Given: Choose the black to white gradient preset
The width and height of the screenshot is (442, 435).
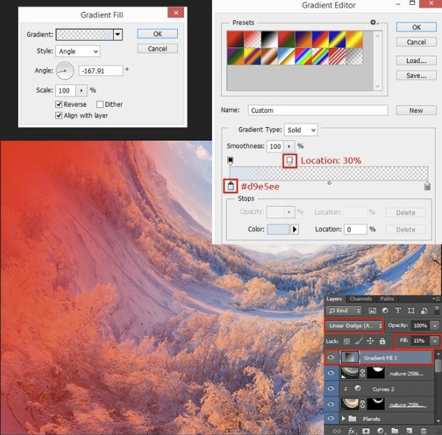Looking at the screenshot, I should (x=269, y=39).
